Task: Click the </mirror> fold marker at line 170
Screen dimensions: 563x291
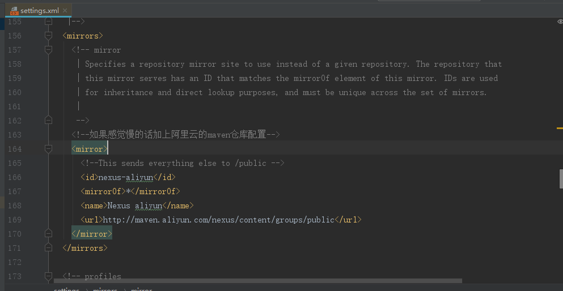Action: [48, 234]
